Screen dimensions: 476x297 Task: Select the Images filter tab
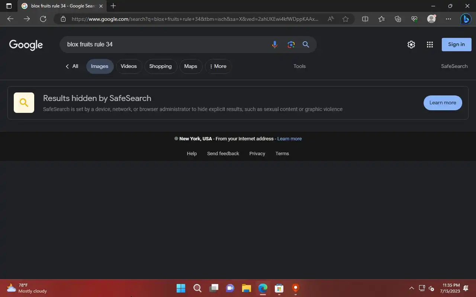(x=100, y=66)
